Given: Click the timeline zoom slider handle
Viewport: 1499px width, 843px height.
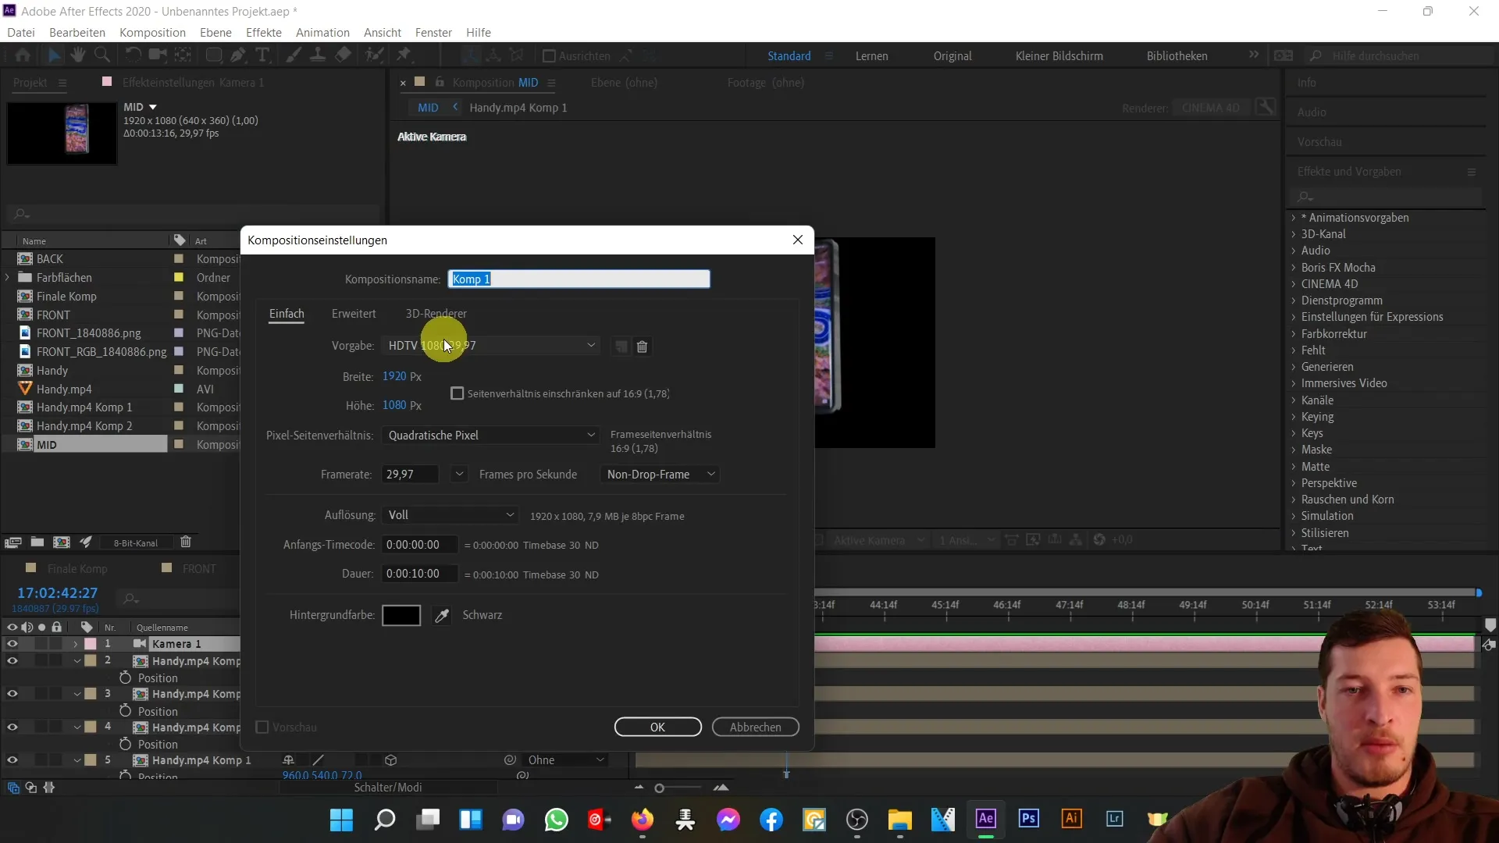Looking at the screenshot, I should tap(660, 788).
